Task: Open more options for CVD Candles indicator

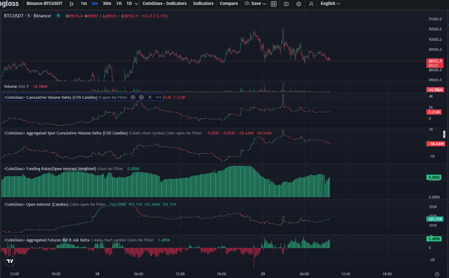Action: pyautogui.click(x=158, y=98)
